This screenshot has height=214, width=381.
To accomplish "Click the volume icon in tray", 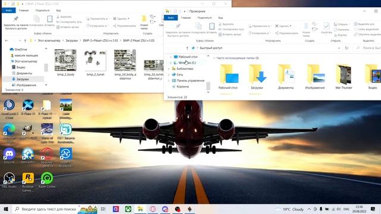I will 339,209.
